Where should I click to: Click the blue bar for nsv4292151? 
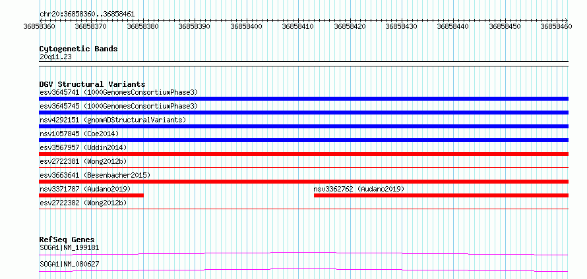click(303, 126)
